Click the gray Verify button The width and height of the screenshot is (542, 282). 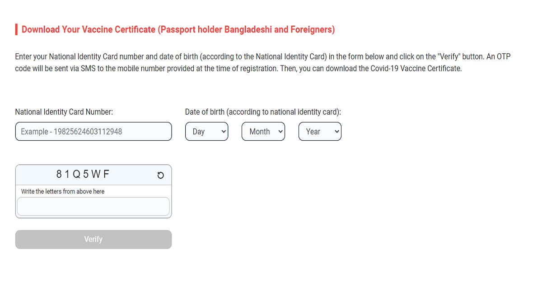click(x=93, y=240)
